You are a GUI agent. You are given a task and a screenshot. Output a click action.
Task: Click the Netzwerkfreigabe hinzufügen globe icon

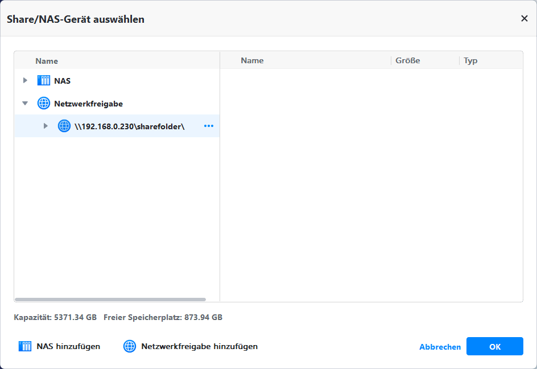tap(130, 346)
